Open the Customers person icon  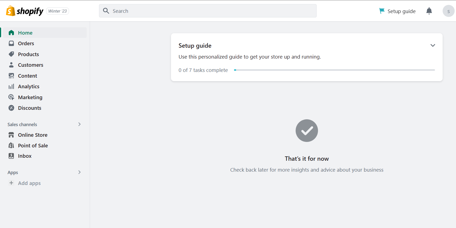pyautogui.click(x=11, y=65)
